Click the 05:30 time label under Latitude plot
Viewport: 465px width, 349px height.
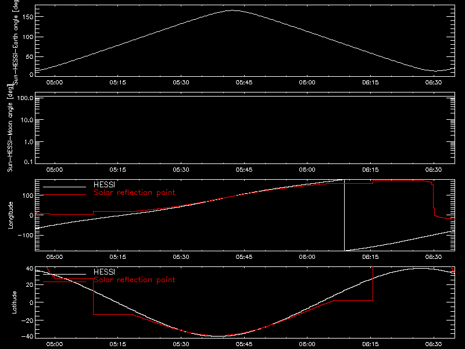pyautogui.click(x=181, y=344)
